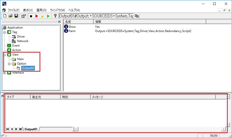The height and width of the screenshot is (138, 232).
Task: Switch to the Output01 tab at bottom
Action: (x=31, y=129)
